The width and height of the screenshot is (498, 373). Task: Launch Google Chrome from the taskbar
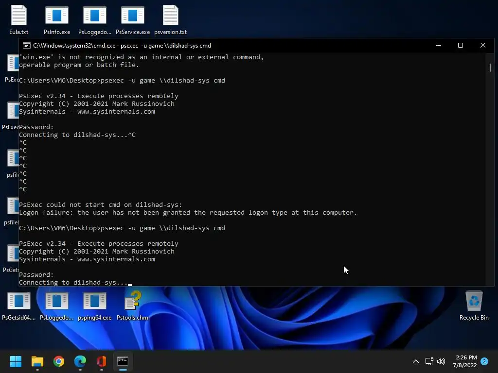(x=59, y=361)
